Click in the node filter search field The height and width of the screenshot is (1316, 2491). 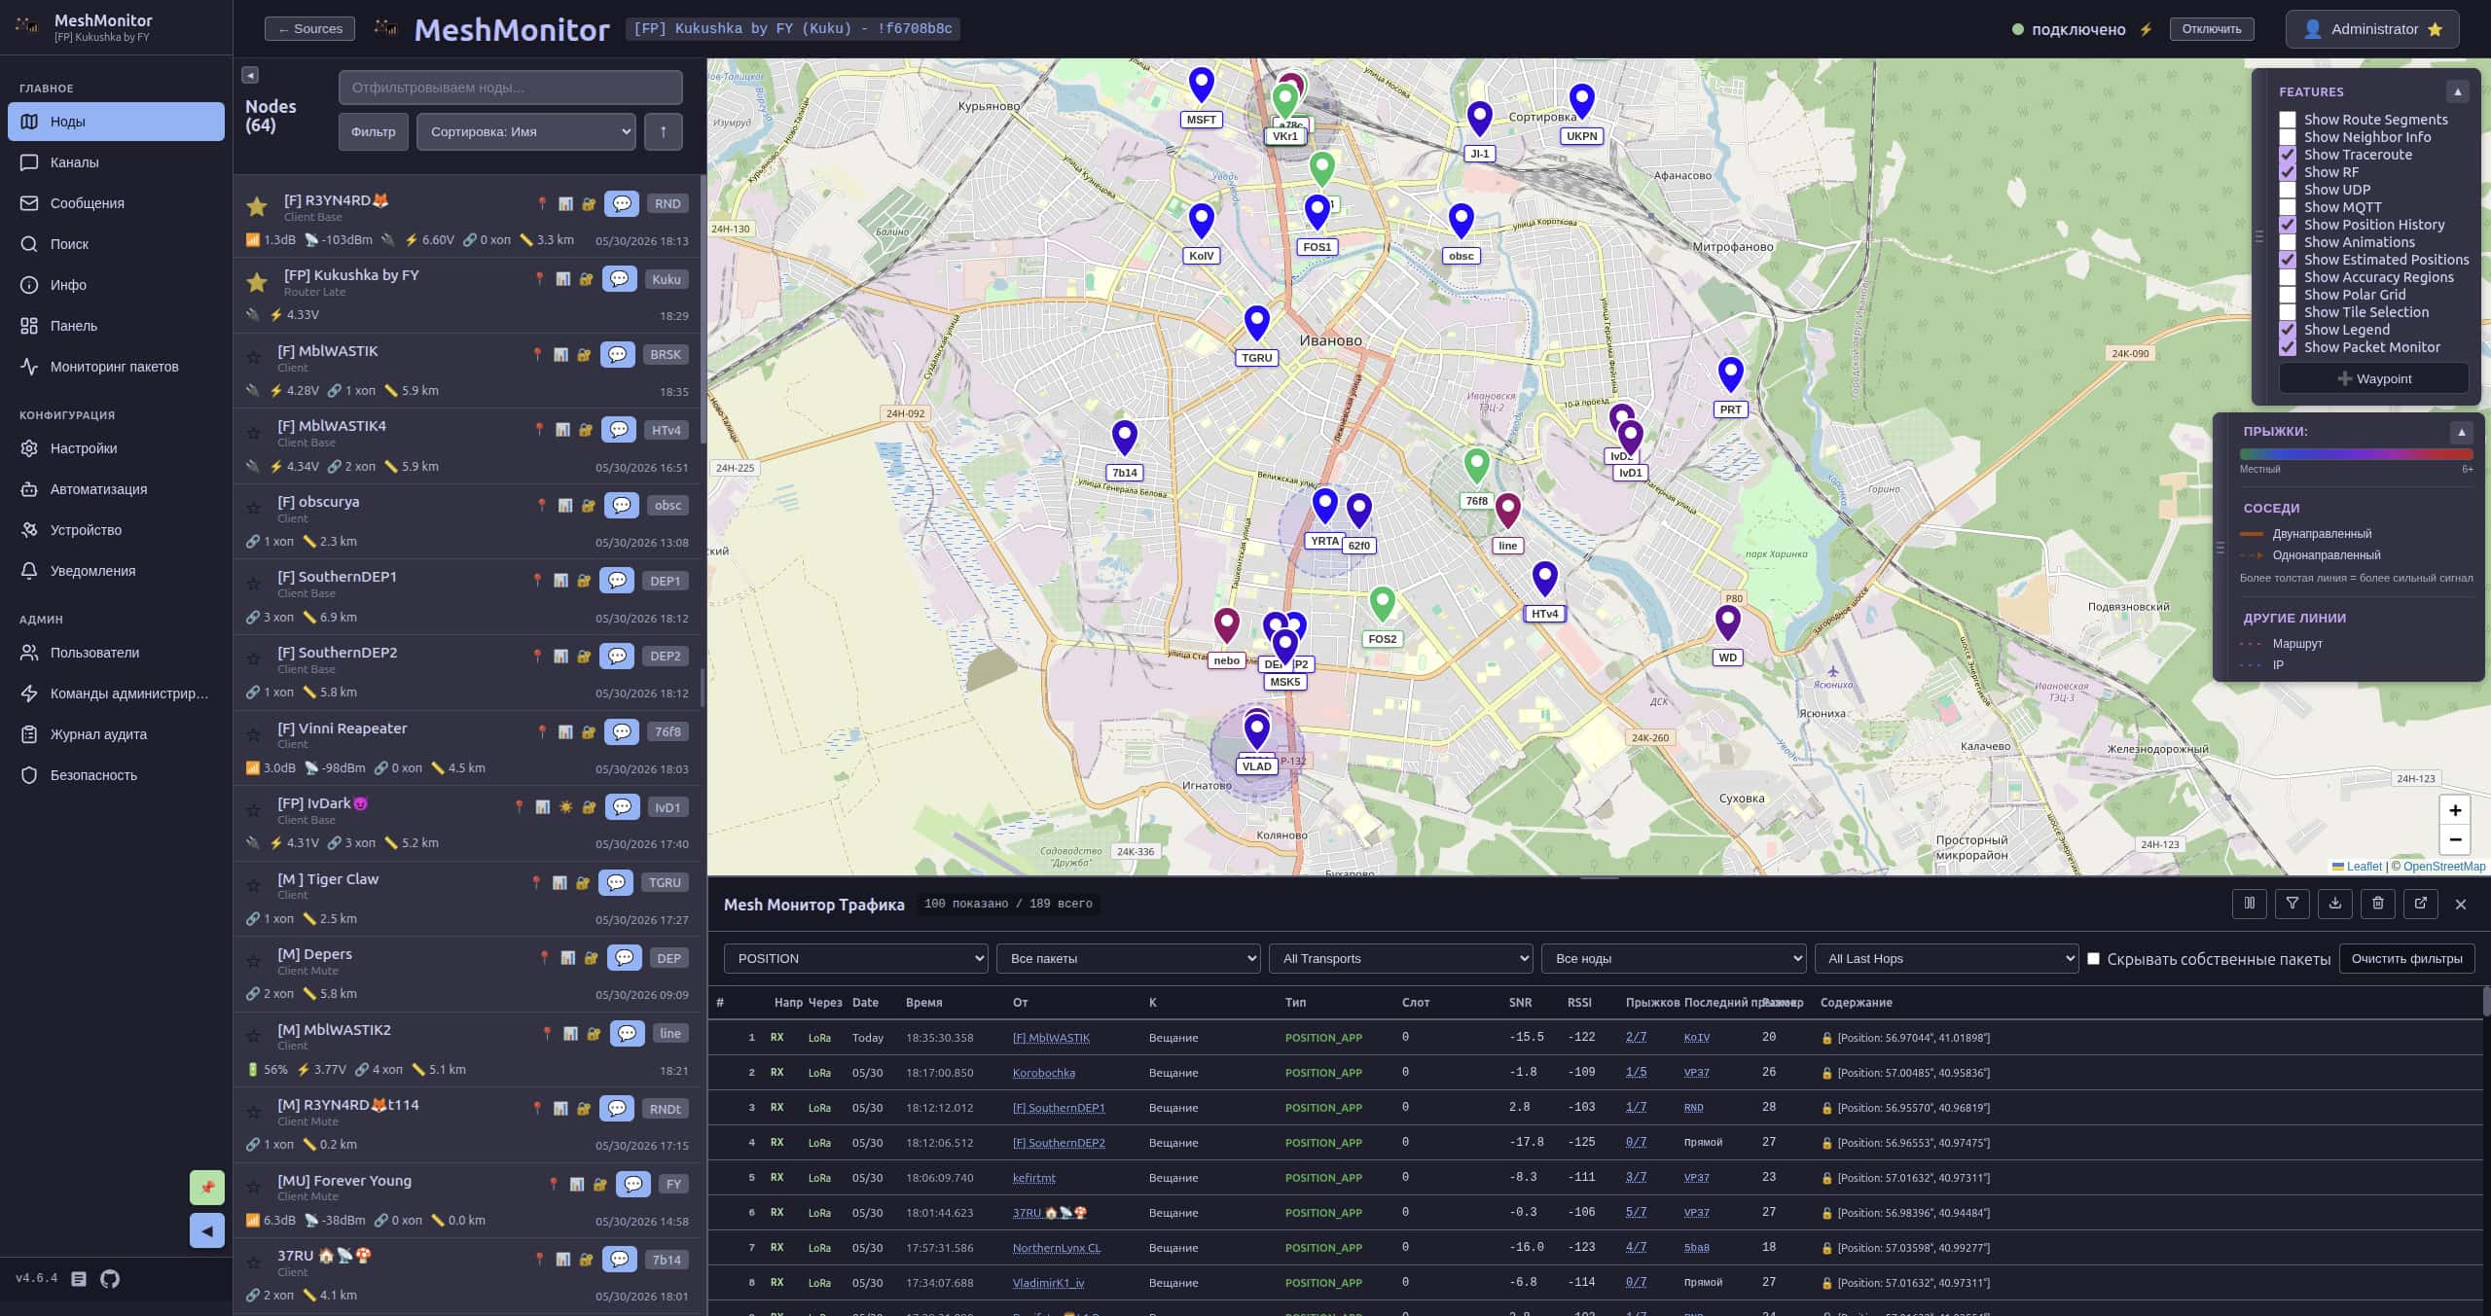[511, 88]
